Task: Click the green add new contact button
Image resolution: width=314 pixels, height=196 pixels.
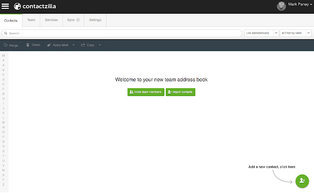Action: pos(302,181)
